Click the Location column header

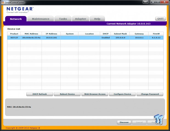click(89, 34)
